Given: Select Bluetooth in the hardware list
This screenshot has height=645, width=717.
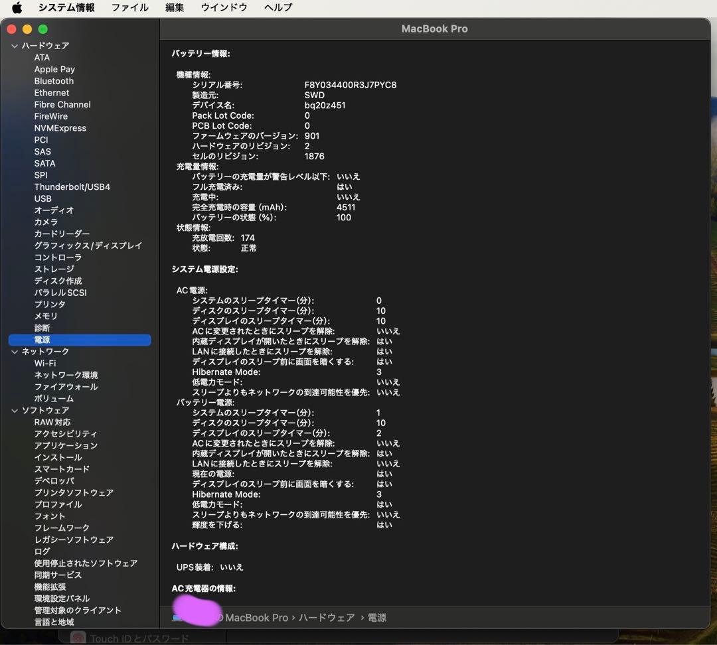Looking at the screenshot, I should [x=54, y=81].
